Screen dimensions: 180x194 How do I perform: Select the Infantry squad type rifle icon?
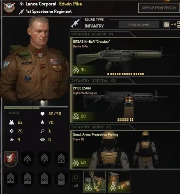coord(76,23)
